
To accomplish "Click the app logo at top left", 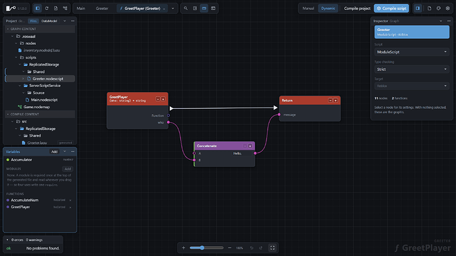I will (11, 9).
